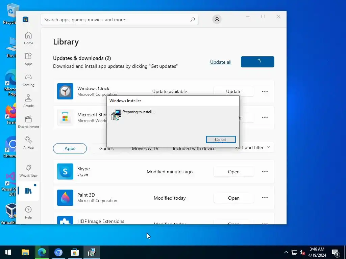The image size is (346, 259).
Task: Open Arcade section in sidebar
Action: [x=28, y=101]
